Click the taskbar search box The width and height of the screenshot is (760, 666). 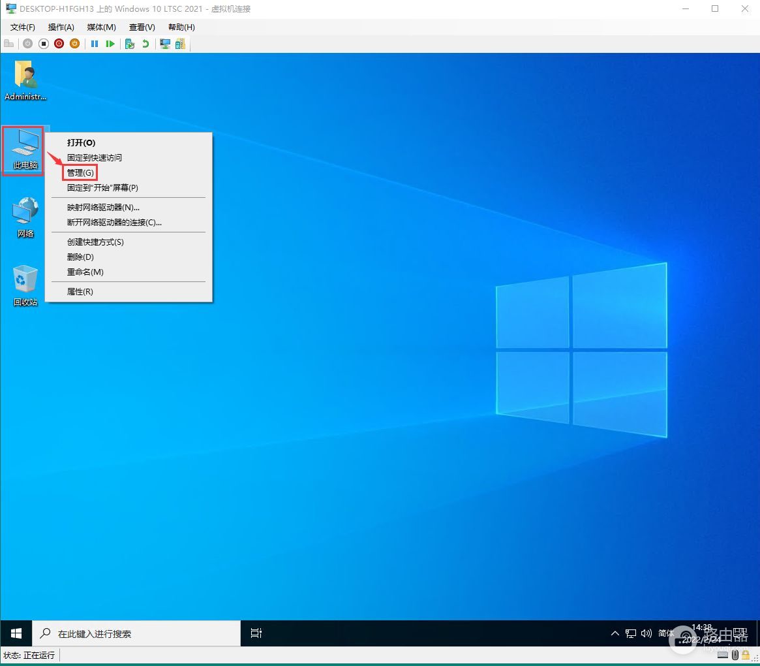pos(137,633)
